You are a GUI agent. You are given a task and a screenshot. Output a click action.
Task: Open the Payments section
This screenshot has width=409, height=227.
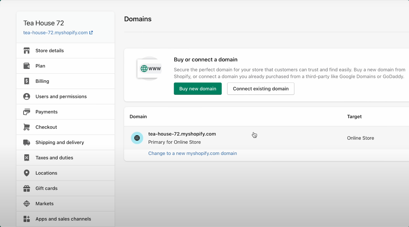tap(65, 112)
